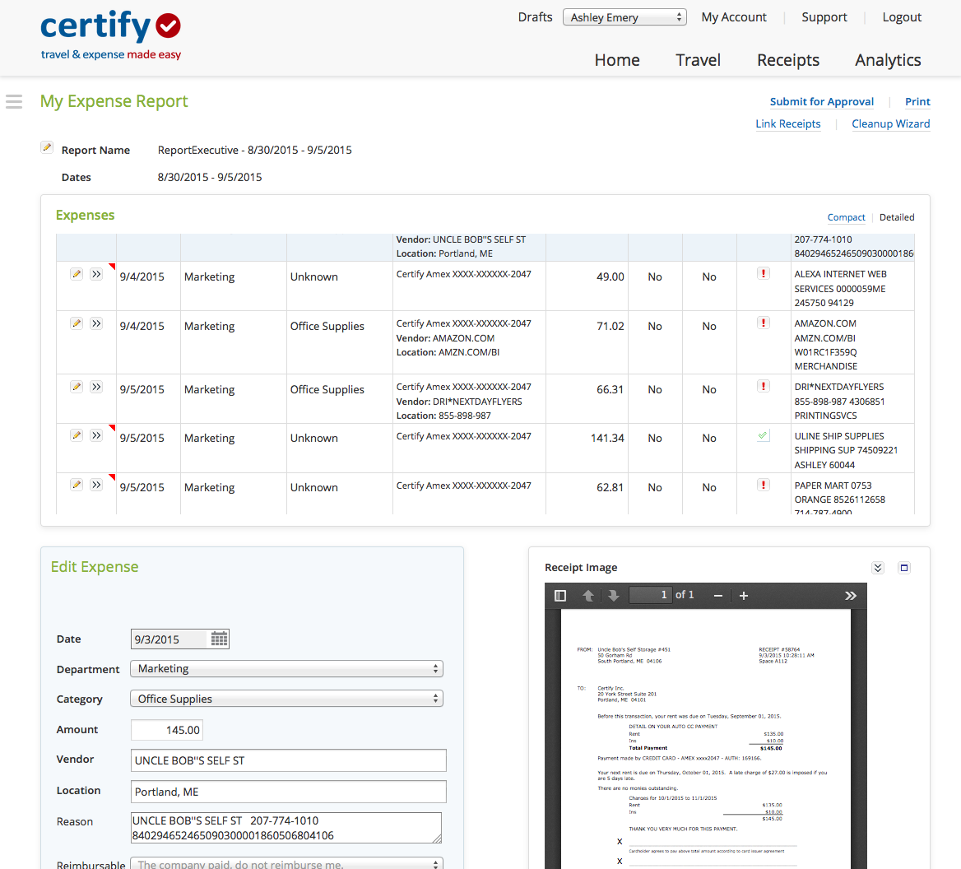961x869 pixels.
Task: Open My Account
Action: point(734,17)
